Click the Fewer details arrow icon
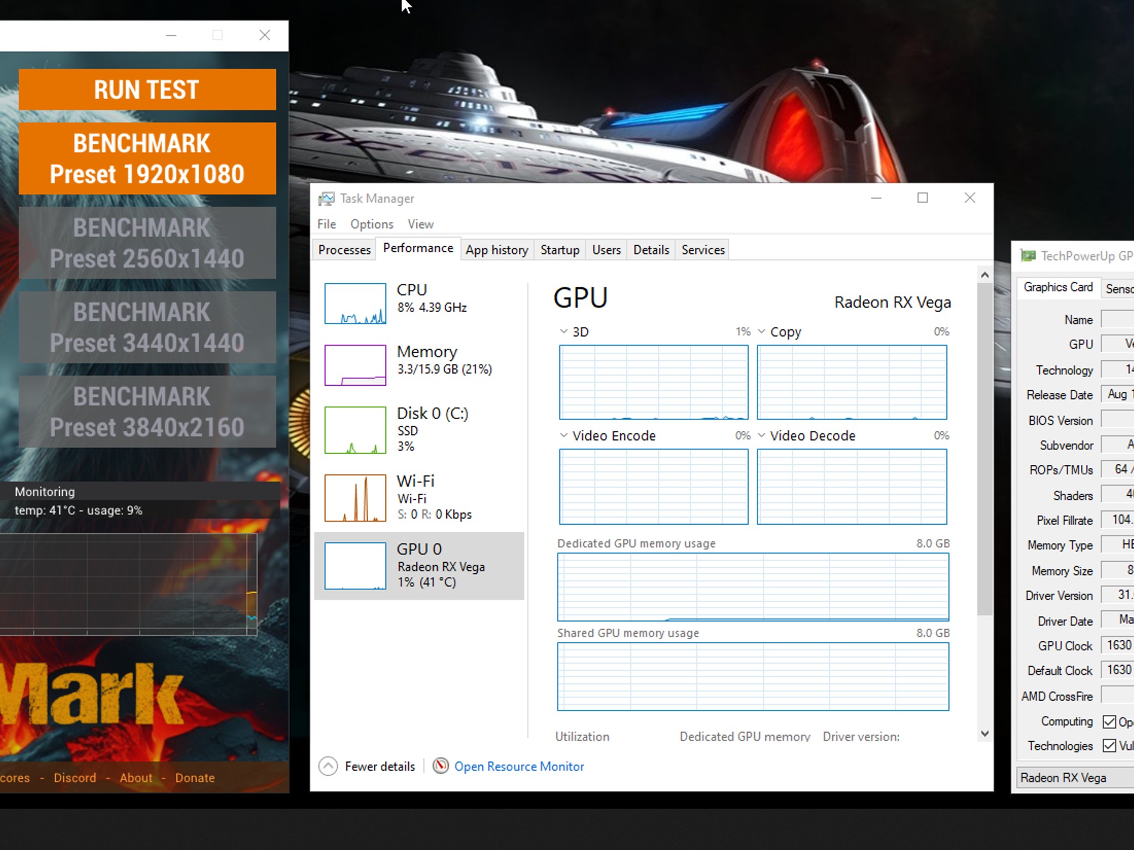 click(x=328, y=766)
